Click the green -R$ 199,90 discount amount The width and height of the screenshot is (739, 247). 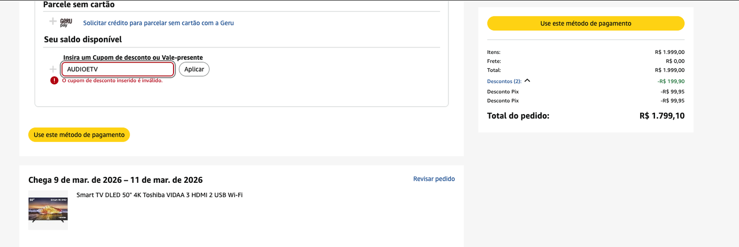(671, 81)
